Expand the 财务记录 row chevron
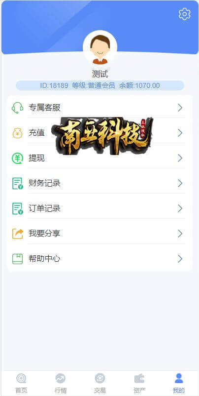Image resolution: width=199 pixels, height=396 pixels. [180, 183]
